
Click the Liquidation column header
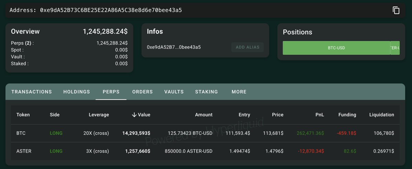point(381,115)
